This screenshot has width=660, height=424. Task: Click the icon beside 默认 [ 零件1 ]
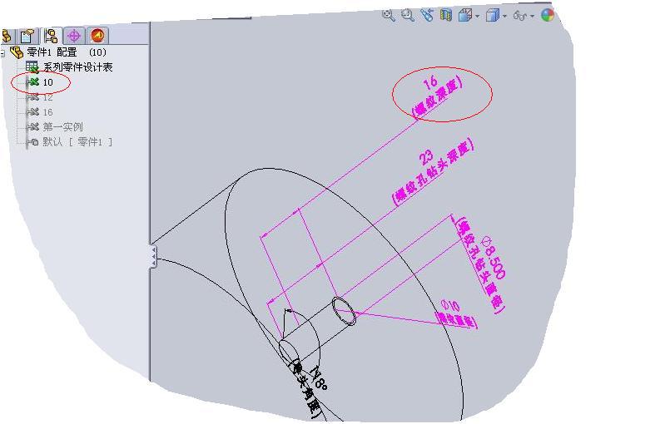pyautogui.click(x=33, y=142)
